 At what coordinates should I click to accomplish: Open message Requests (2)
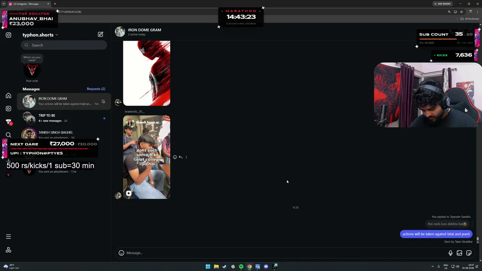96,89
